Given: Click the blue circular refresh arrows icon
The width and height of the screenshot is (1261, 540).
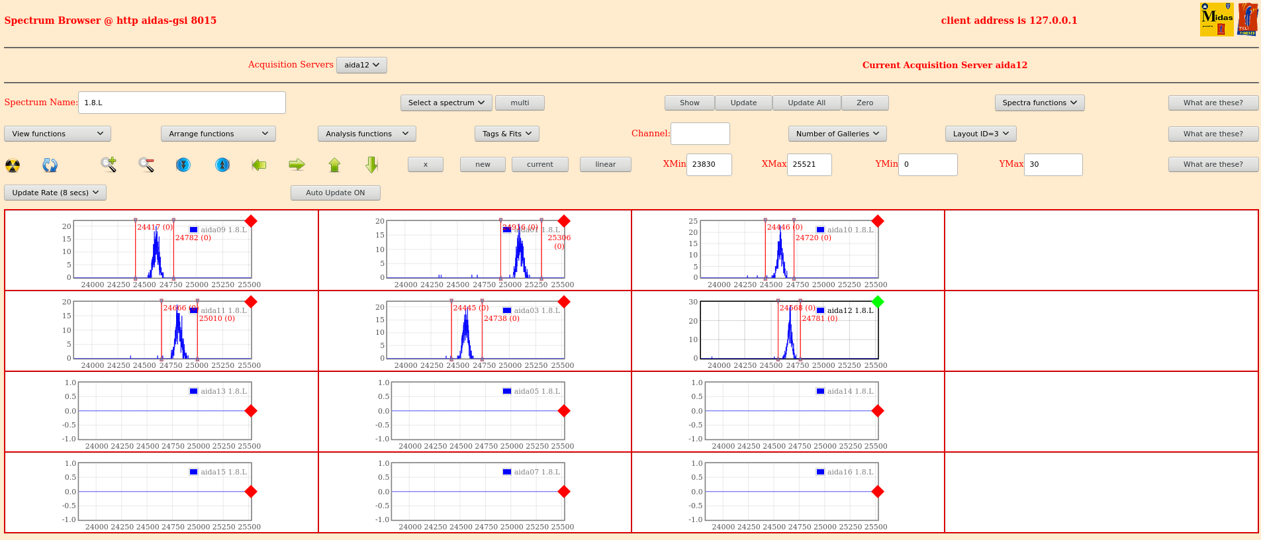Looking at the screenshot, I should click(x=50, y=165).
